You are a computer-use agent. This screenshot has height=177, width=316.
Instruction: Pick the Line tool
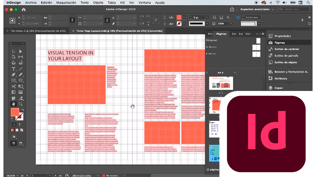point(21,69)
